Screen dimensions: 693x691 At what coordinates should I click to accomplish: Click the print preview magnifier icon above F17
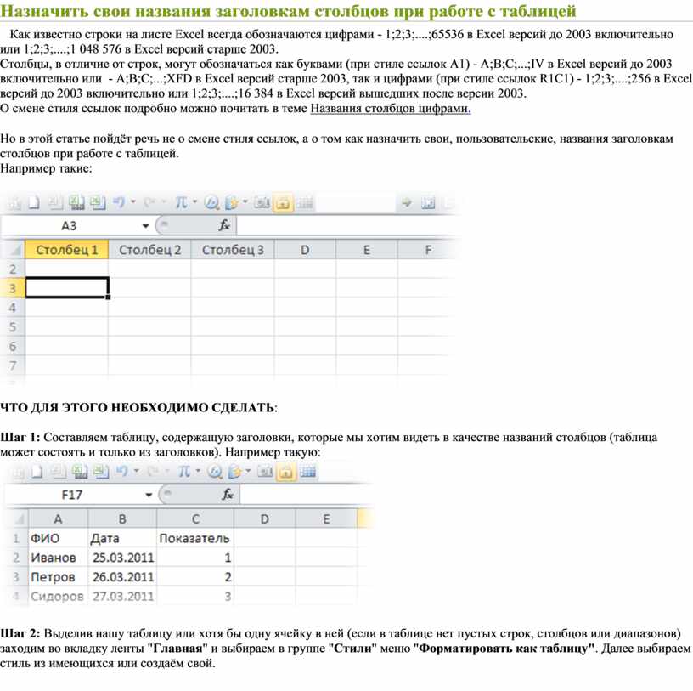coord(211,471)
